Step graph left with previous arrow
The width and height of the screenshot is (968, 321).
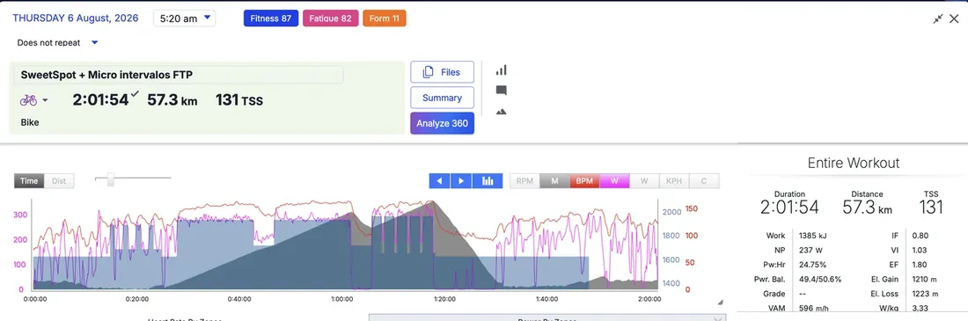pos(439,181)
